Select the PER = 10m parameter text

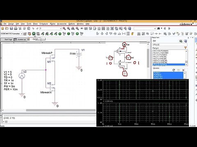click(x=11, y=89)
